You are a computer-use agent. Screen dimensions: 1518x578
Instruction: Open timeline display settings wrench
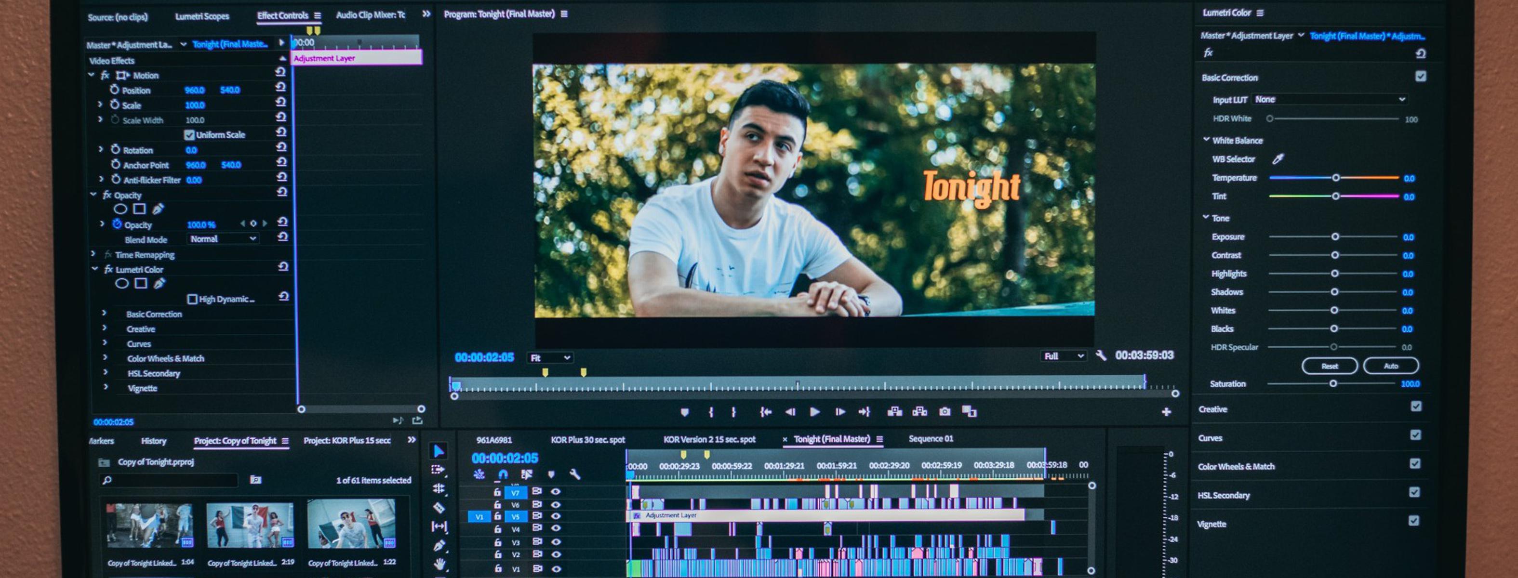coord(574,474)
